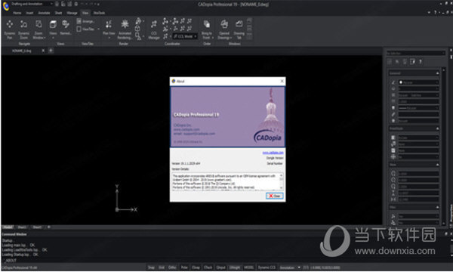Open the CCS Manager
Screen dimensions: 453x272
click(x=154, y=29)
